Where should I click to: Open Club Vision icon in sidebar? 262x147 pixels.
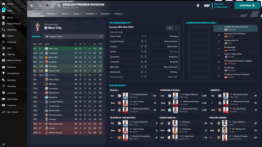point(4,99)
